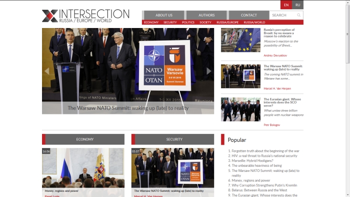This screenshot has height=197, width=350.
Task: View author Marcel H. Van Herpen in sidebar
Action: pyautogui.click(x=277, y=88)
